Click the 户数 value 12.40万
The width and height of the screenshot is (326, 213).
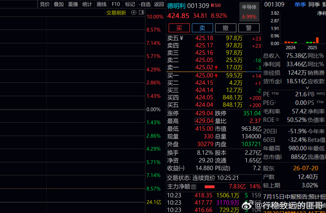tap(308, 177)
